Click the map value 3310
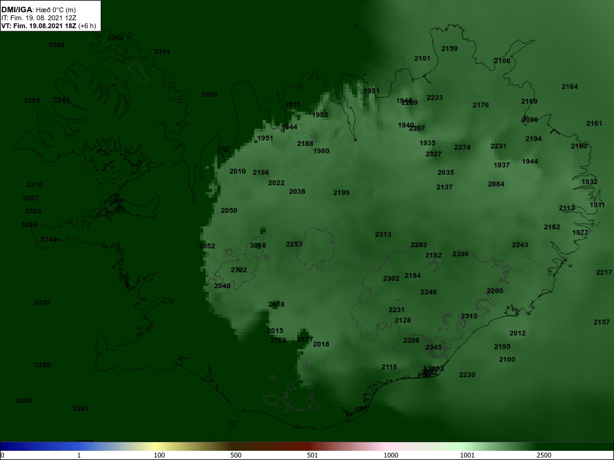 tap(34, 185)
